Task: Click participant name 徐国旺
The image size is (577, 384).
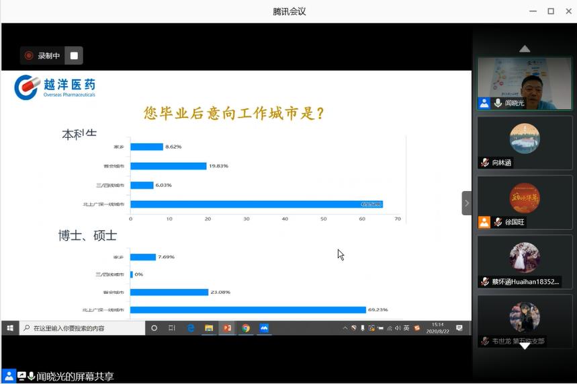Action: pos(515,222)
